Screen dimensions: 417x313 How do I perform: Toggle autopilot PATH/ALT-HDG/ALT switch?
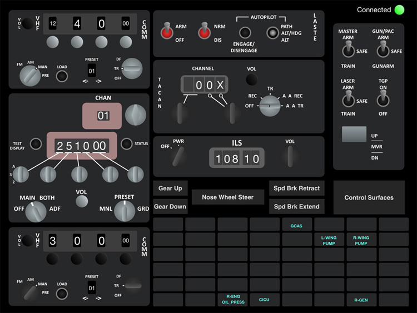[272, 33]
